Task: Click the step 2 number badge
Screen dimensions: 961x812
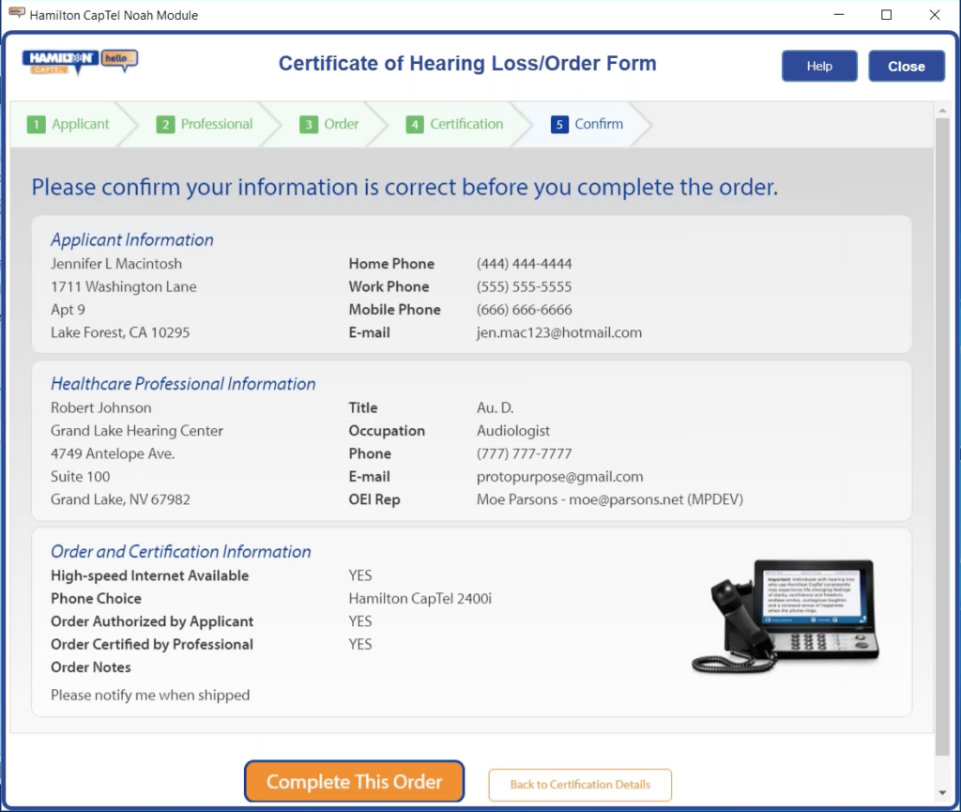Action: [165, 125]
